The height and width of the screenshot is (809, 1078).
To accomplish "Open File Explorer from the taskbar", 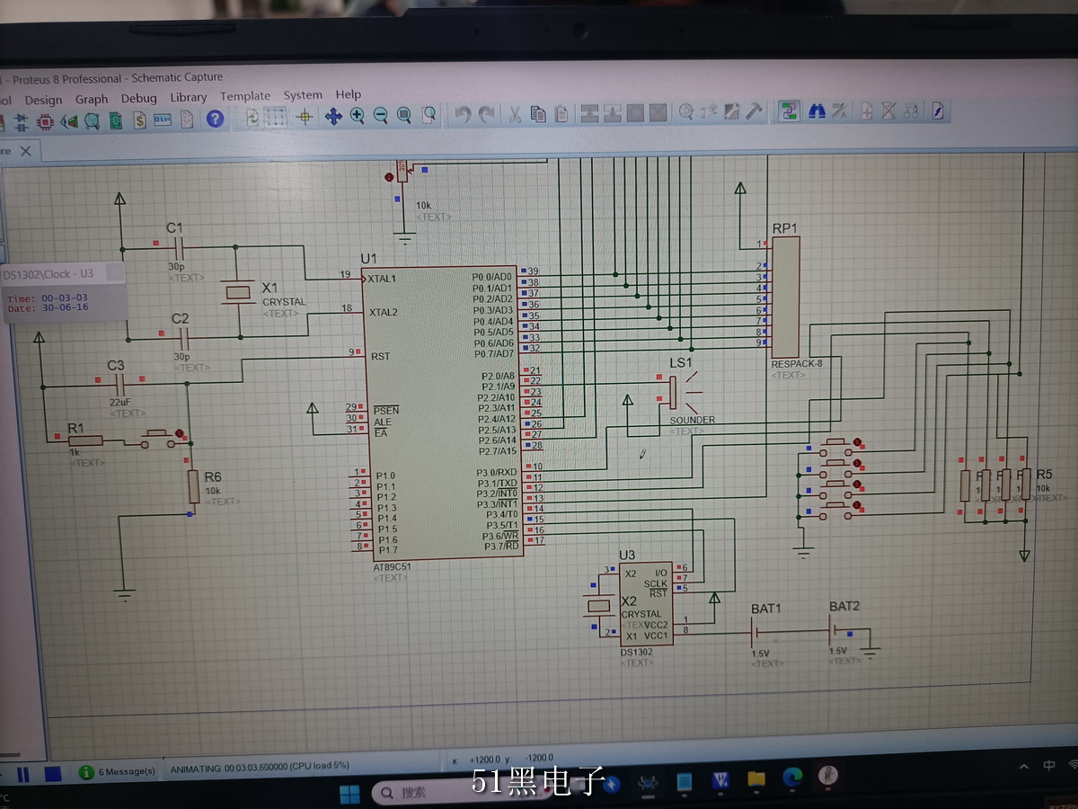I will [x=756, y=778].
